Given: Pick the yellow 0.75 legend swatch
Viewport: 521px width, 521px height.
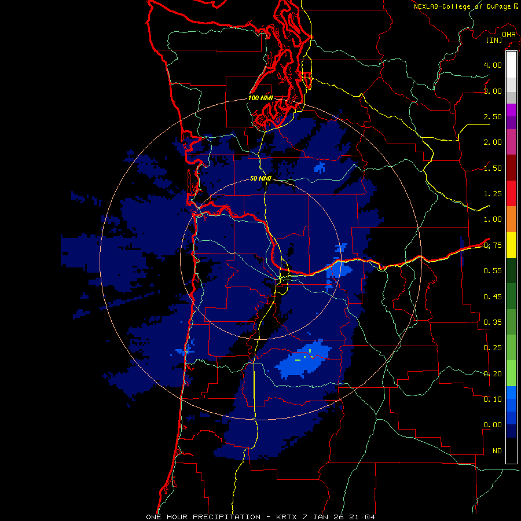Looking at the screenshot, I should coord(511,245).
